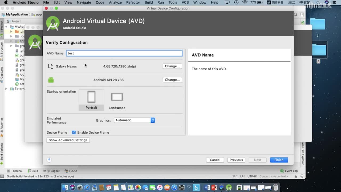Click the Project view header icon

[9, 21]
